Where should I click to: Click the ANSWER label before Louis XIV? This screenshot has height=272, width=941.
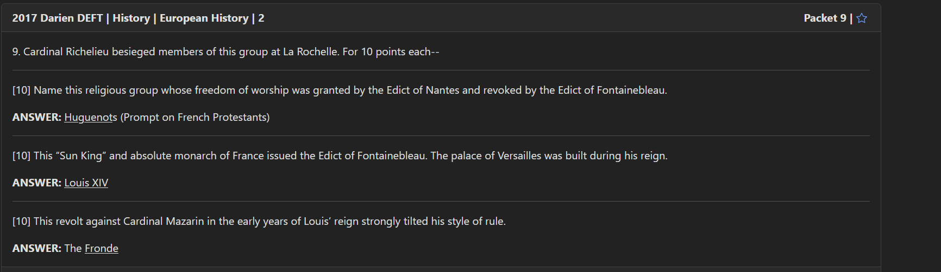point(36,183)
